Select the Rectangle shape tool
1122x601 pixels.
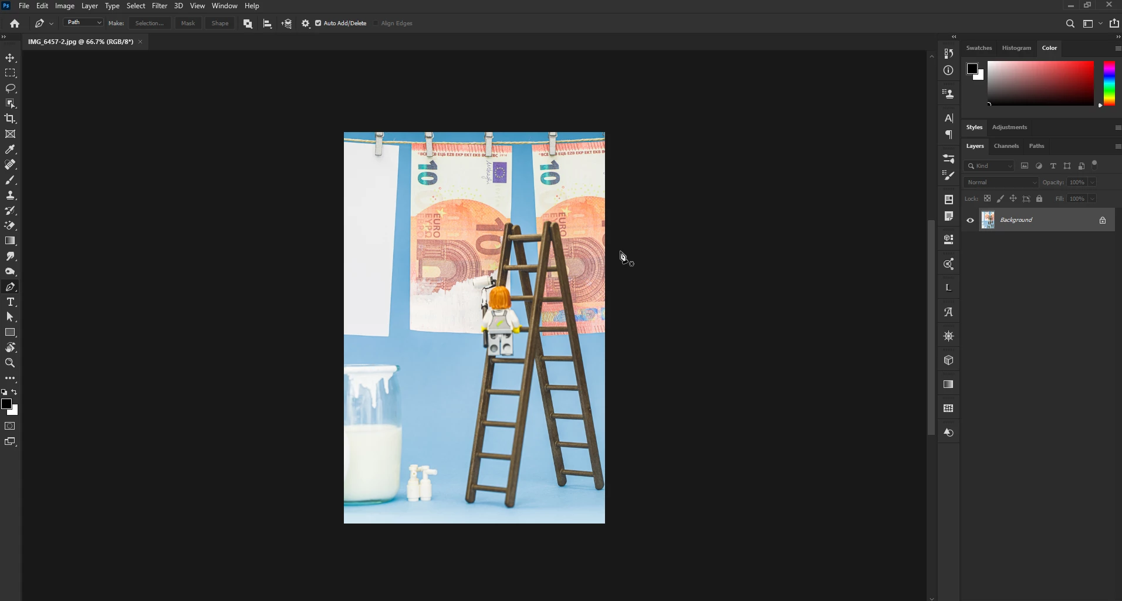click(x=10, y=332)
